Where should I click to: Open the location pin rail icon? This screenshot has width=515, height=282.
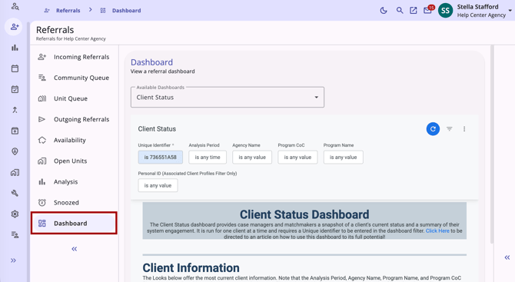15,151
